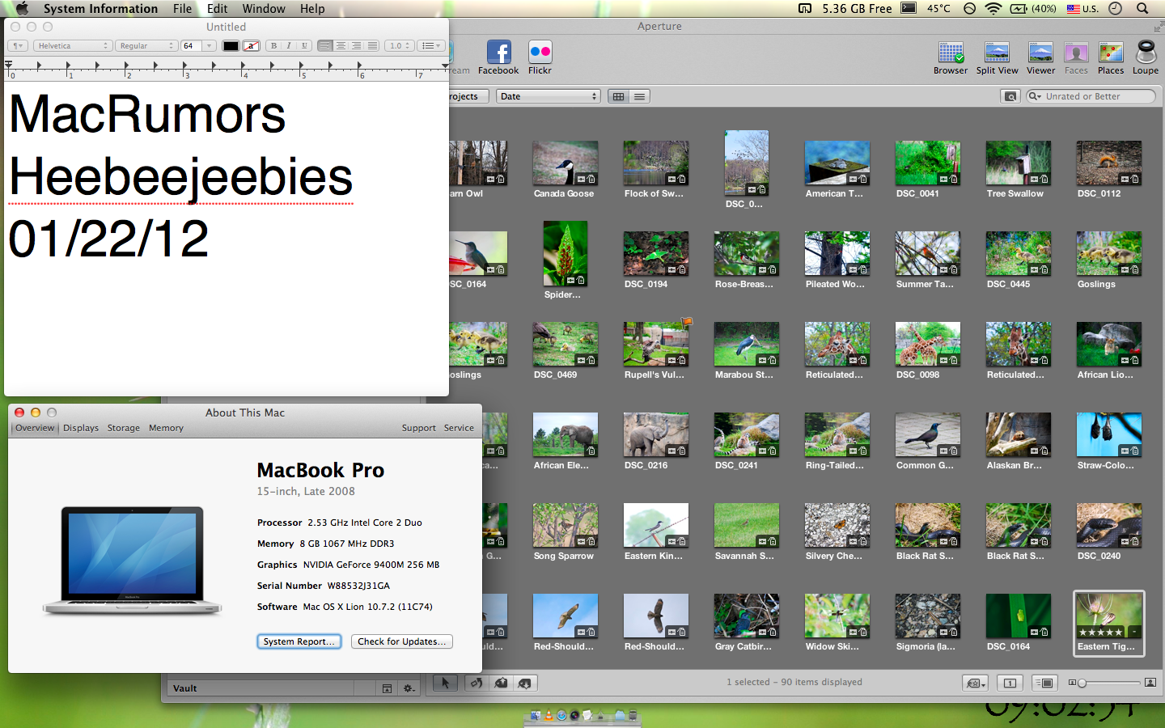Open the Date sort dropdown in Aperture
The width and height of the screenshot is (1165, 728).
548,96
